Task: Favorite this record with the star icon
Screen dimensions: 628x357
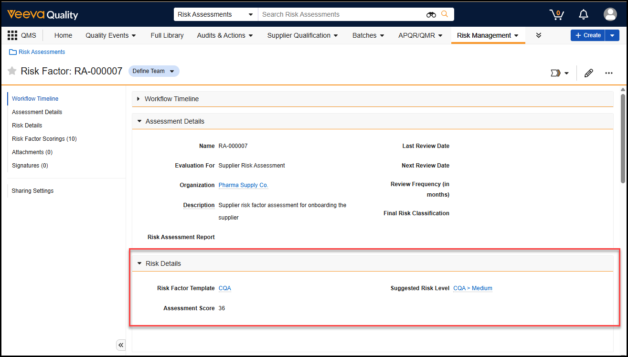Action: [12, 71]
